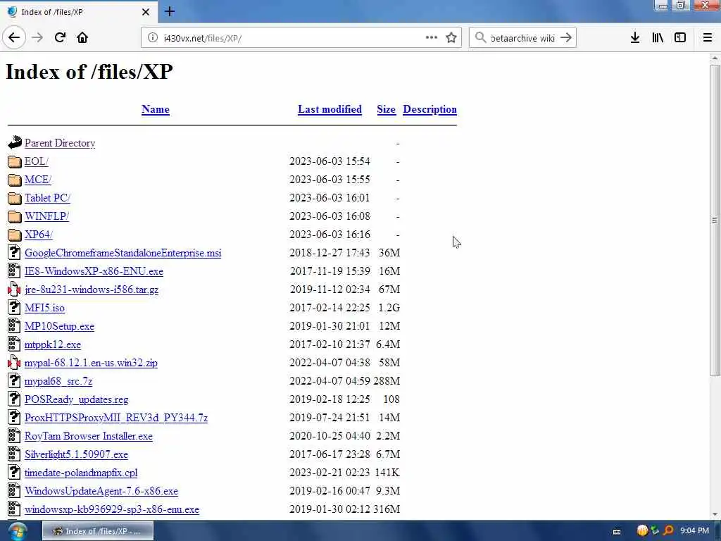Screen dimensions: 721x541
Task: Sort listing by Description column
Action: tap(430, 109)
